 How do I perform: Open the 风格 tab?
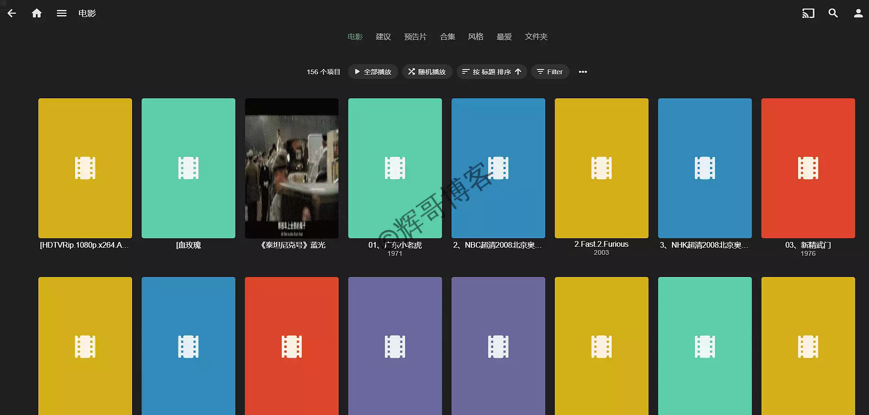[x=476, y=36]
